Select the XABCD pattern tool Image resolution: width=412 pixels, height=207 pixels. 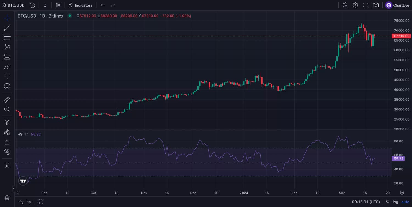[7, 47]
